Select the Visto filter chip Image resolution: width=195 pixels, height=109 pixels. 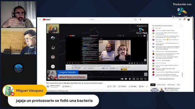(x=179, y=85)
